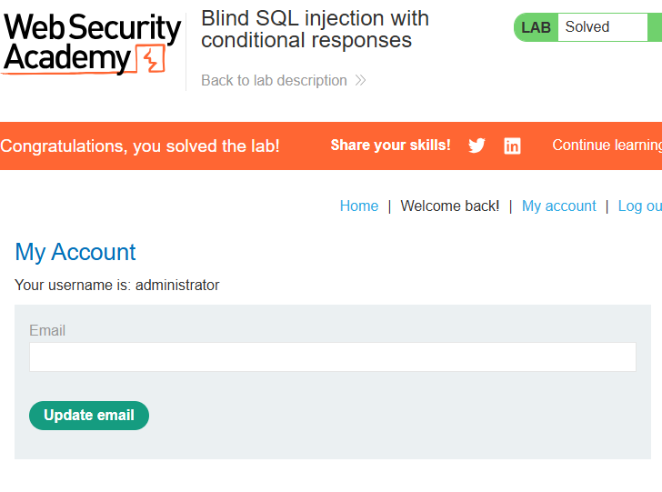Image resolution: width=662 pixels, height=492 pixels.
Task: Go to the Home page link
Action: coord(359,206)
